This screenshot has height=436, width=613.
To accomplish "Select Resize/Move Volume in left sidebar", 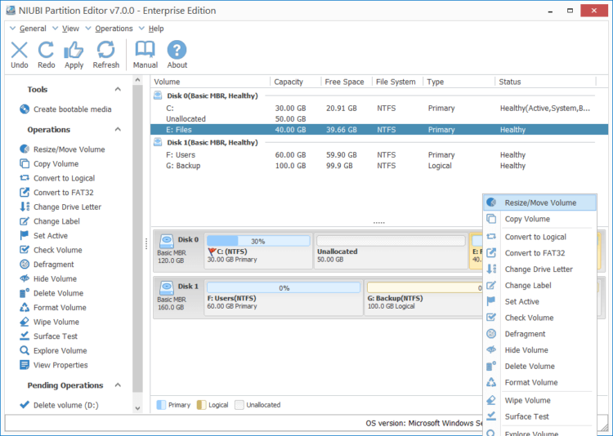I will 62,149.
